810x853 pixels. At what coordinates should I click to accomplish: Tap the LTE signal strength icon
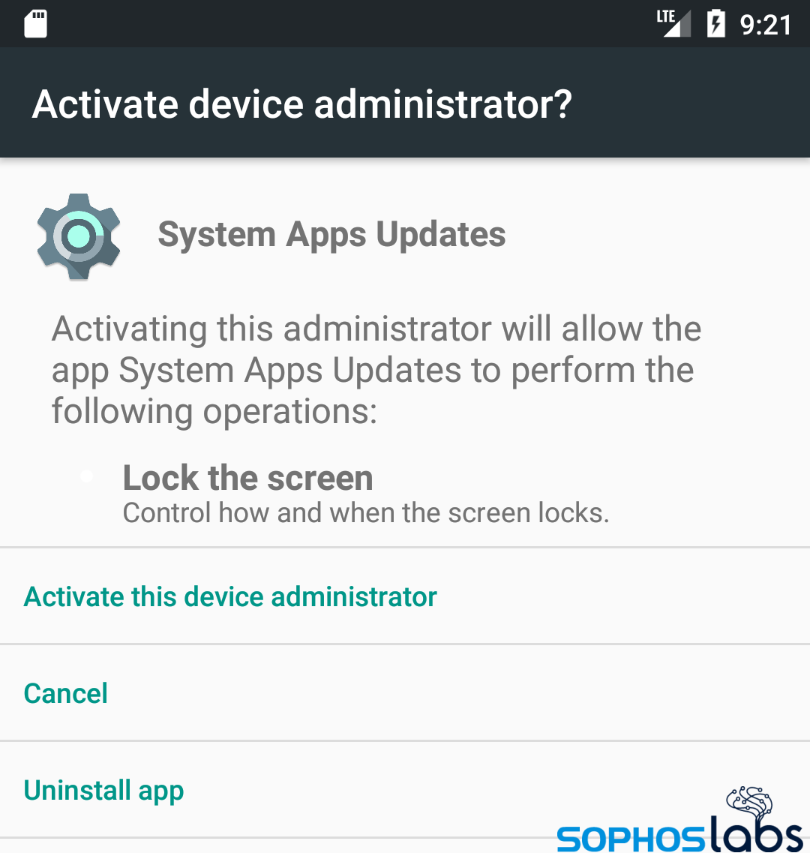pyautogui.click(x=673, y=23)
